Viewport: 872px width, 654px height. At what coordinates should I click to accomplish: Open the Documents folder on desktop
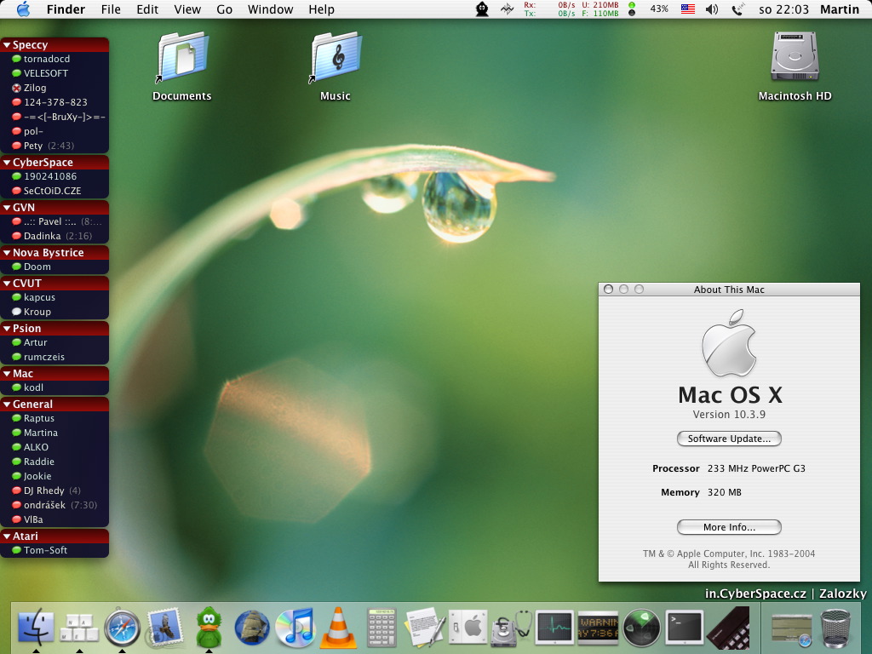tap(182, 58)
